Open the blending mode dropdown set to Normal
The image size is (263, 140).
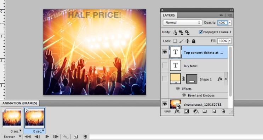tap(182, 23)
